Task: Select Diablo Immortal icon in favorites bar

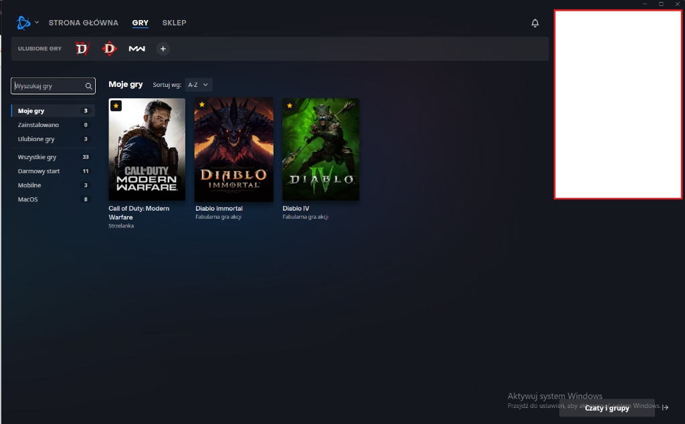Action: point(110,48)
